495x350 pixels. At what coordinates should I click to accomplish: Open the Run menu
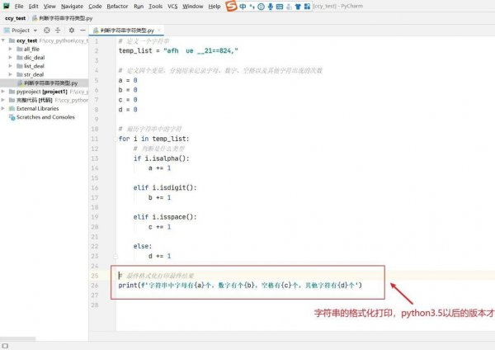pos(139,6)
